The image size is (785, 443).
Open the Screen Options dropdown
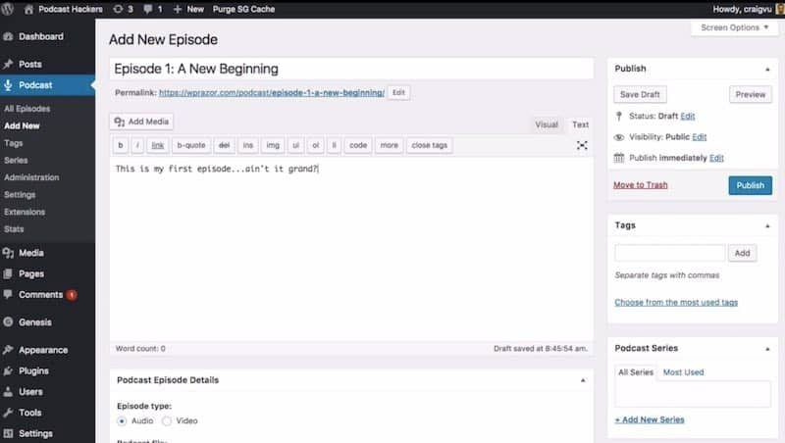pyautogui.click(x=734, y=27)
